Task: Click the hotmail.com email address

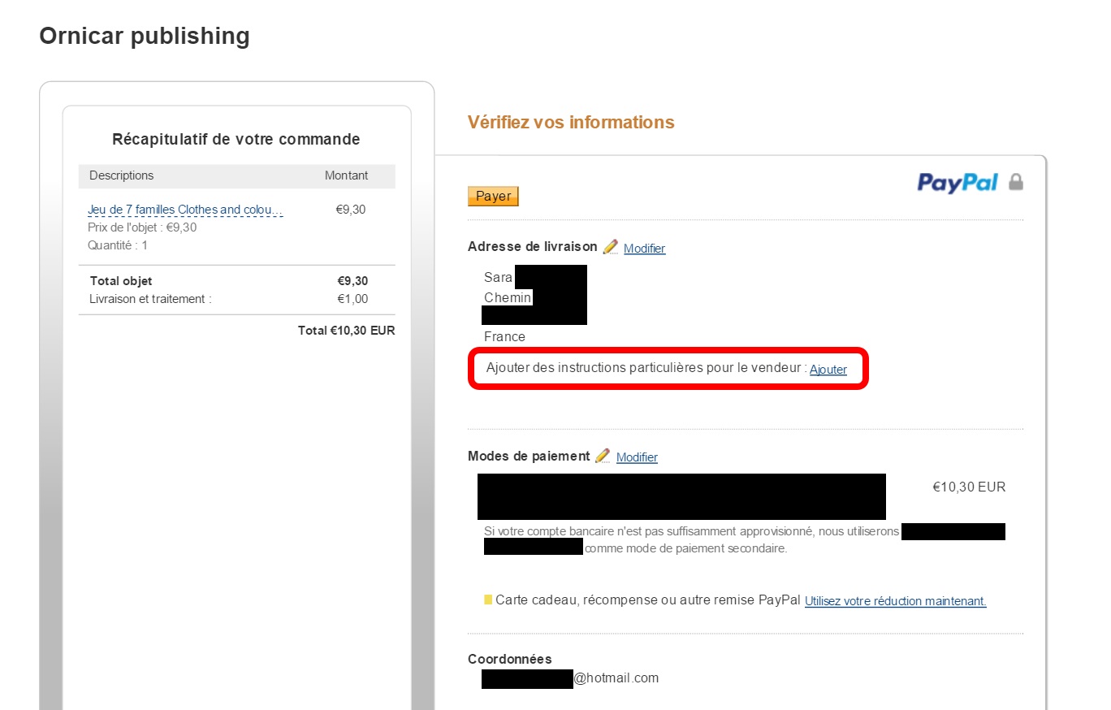Action: 570,678
